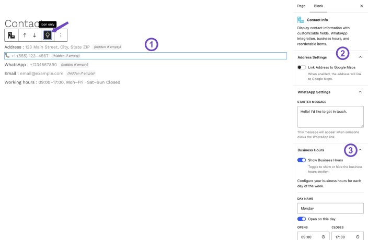Click the Contact Info building icon in sidebar
This screenshot has width=368, height=240.
tap(301, 20)
